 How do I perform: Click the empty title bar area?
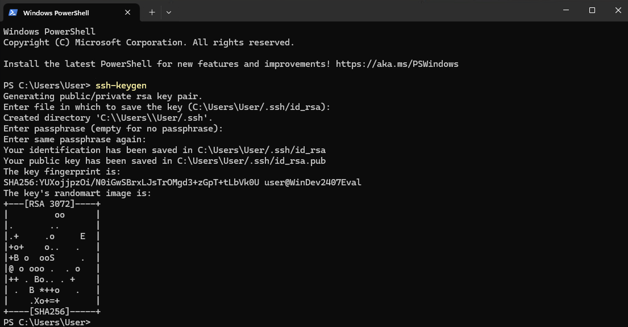(360, 10)
